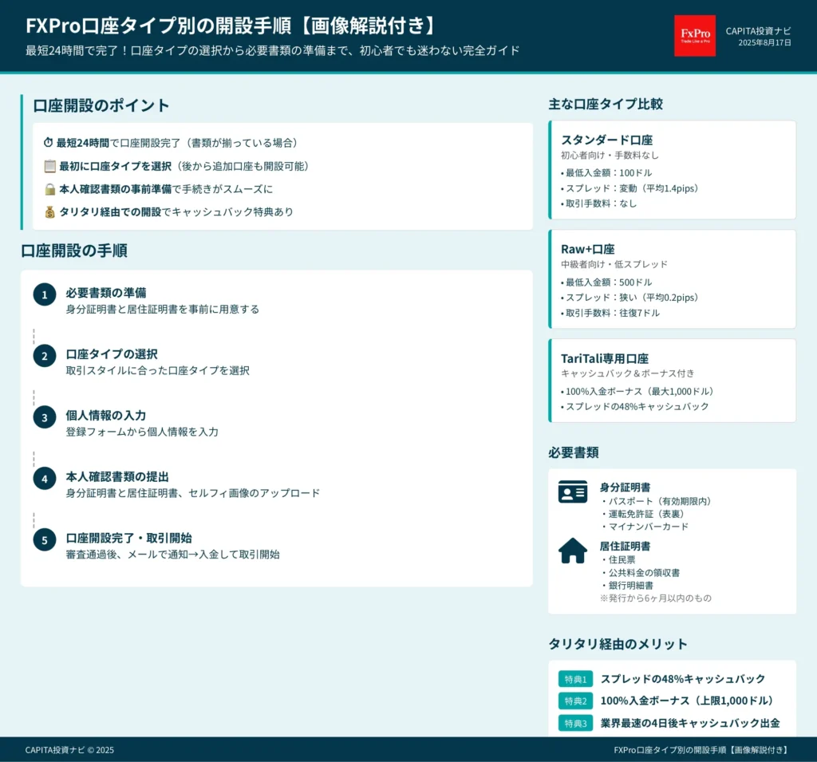Click 審査通過後、メールで通知→入金して取引開始

[x=172, y=555]
